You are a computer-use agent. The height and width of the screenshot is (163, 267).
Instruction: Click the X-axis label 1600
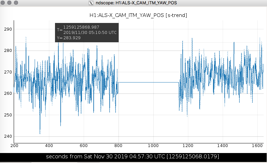click(257, 146)
